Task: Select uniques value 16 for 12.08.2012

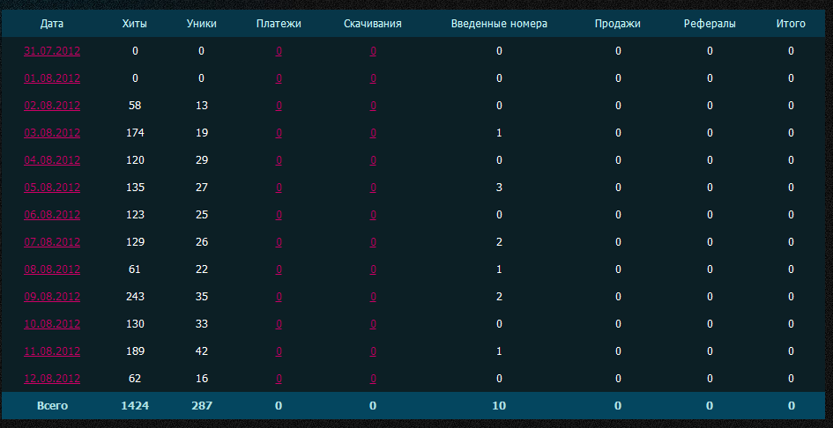Action: coord(201,380)
